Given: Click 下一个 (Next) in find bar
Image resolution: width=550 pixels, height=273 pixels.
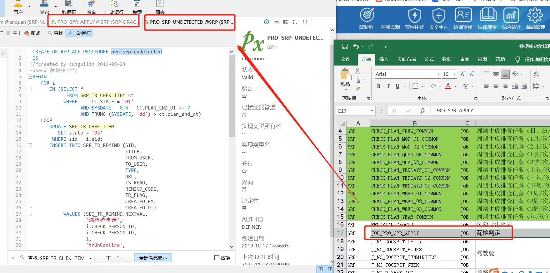Looking at the screenshot, I should 113,258.
